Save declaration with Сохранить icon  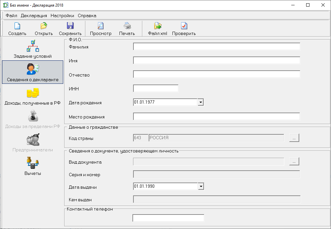click(70, 29)
